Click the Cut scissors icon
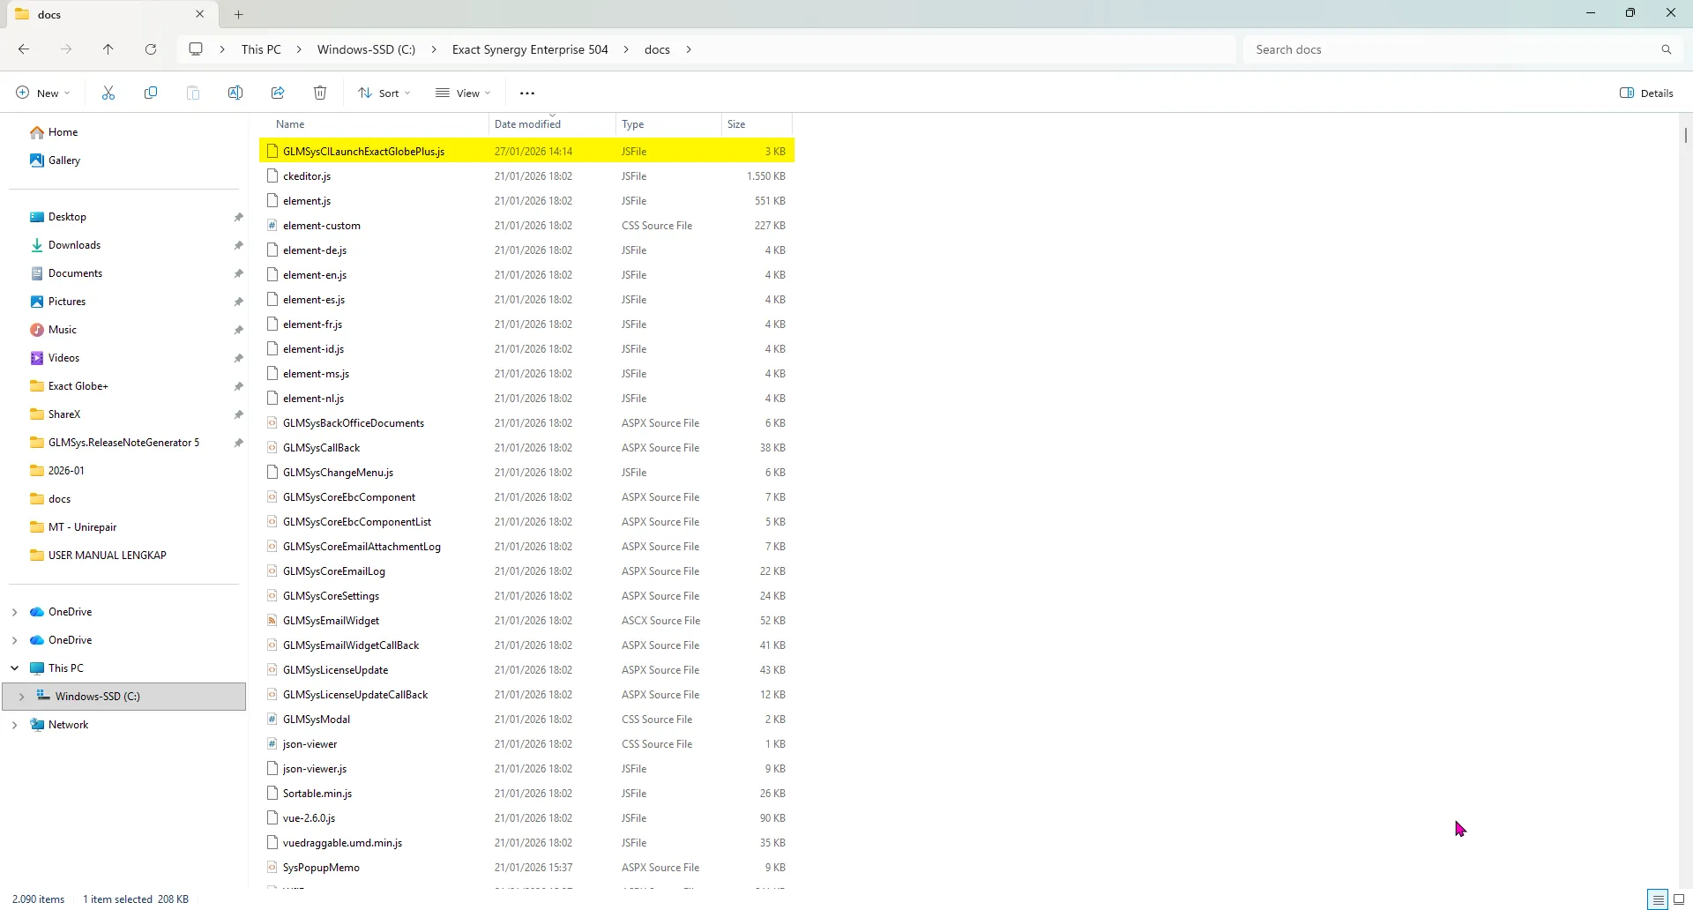The image size is (1693, 910). click(x=108, y=93)
